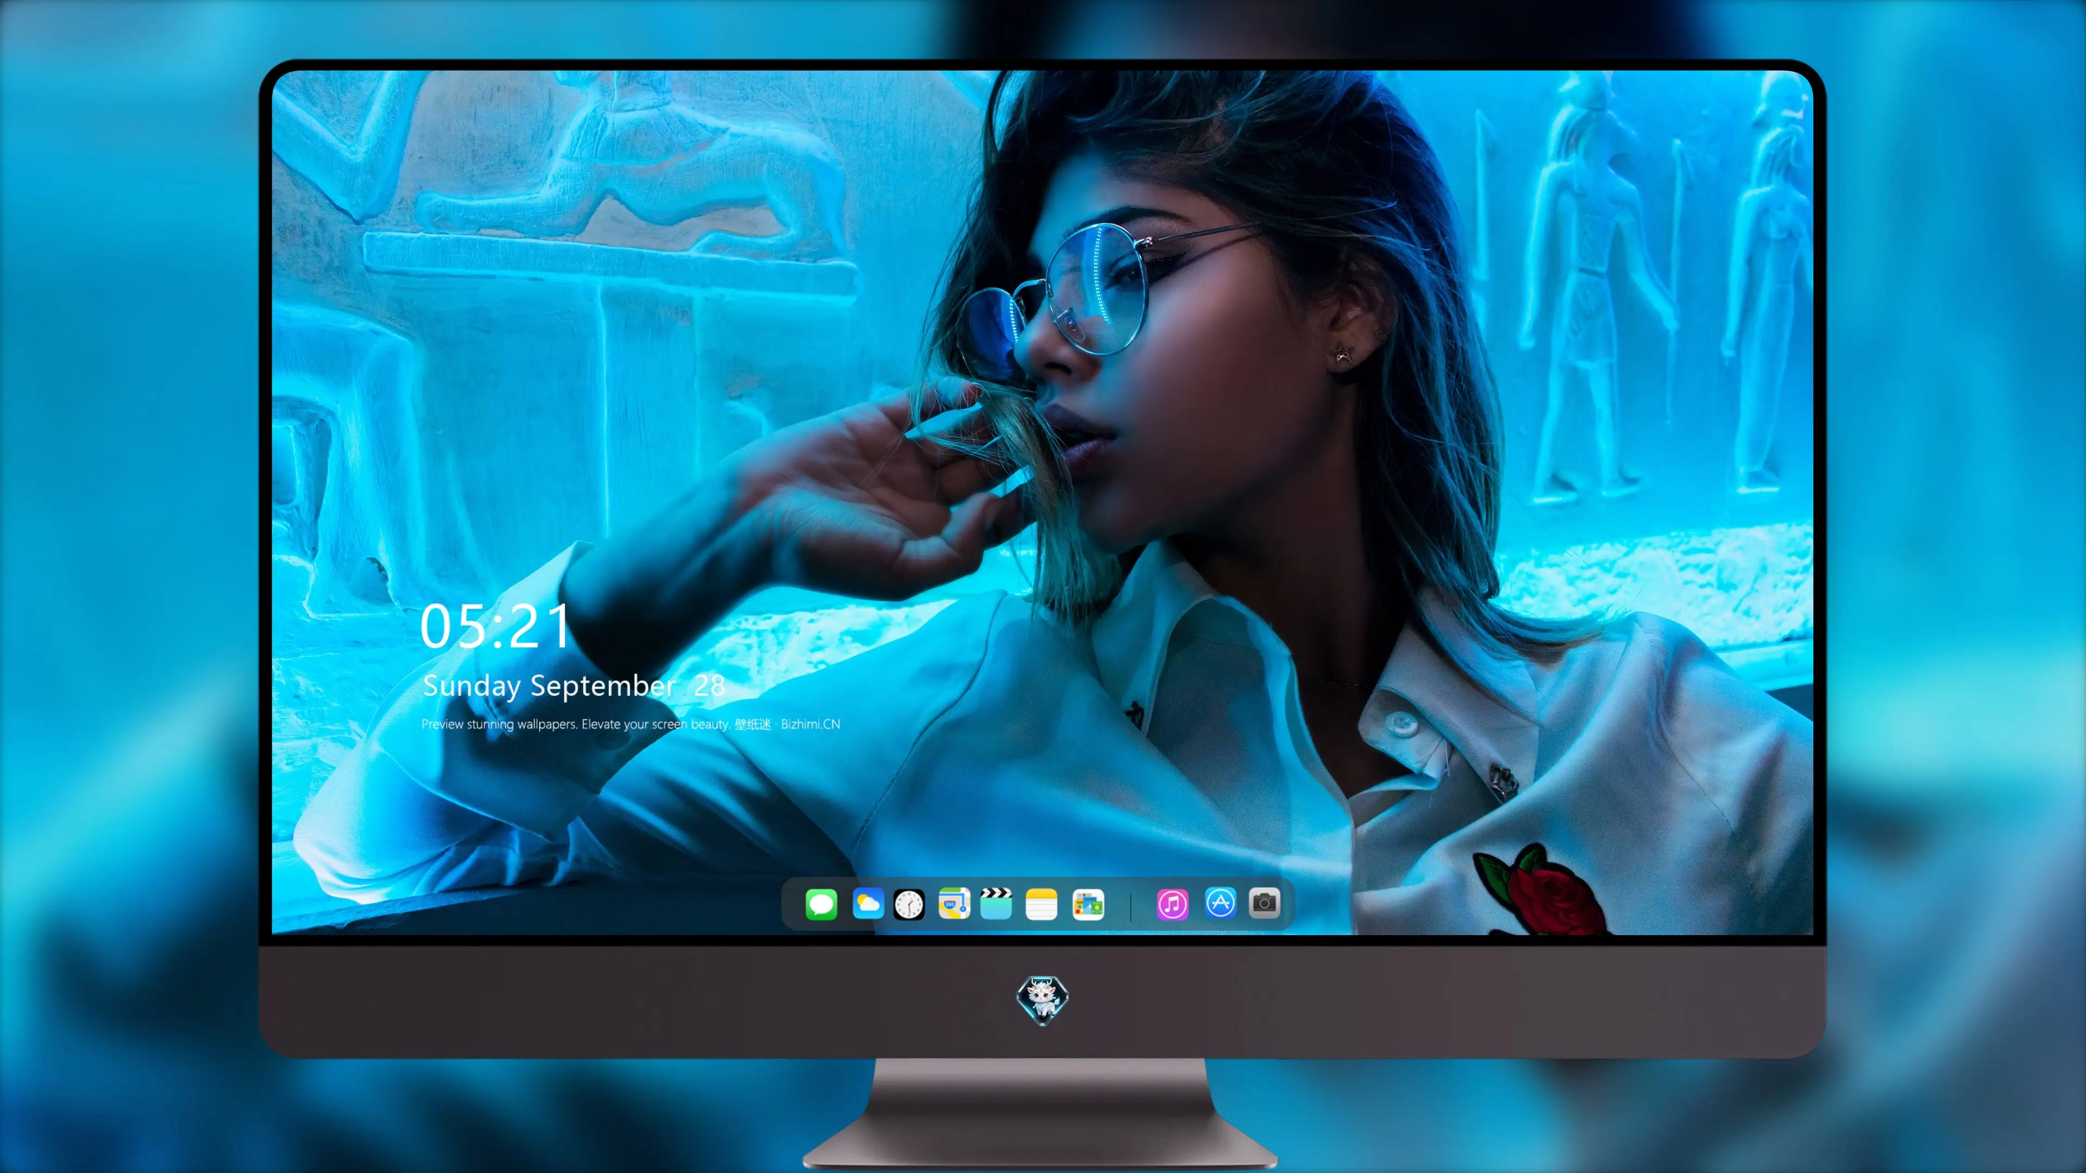The image size is (2086, 1173).
Task: Click the 05:21 clock display
Action: (x=495, y=626)
